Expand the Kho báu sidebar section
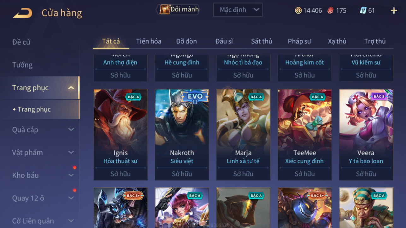This screenshot has width=406, height=228. 71,175
